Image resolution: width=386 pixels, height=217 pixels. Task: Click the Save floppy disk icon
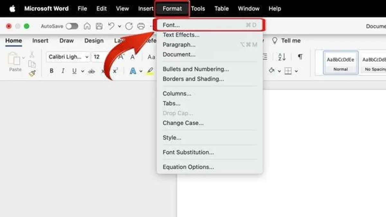click(x=99, y=26)
